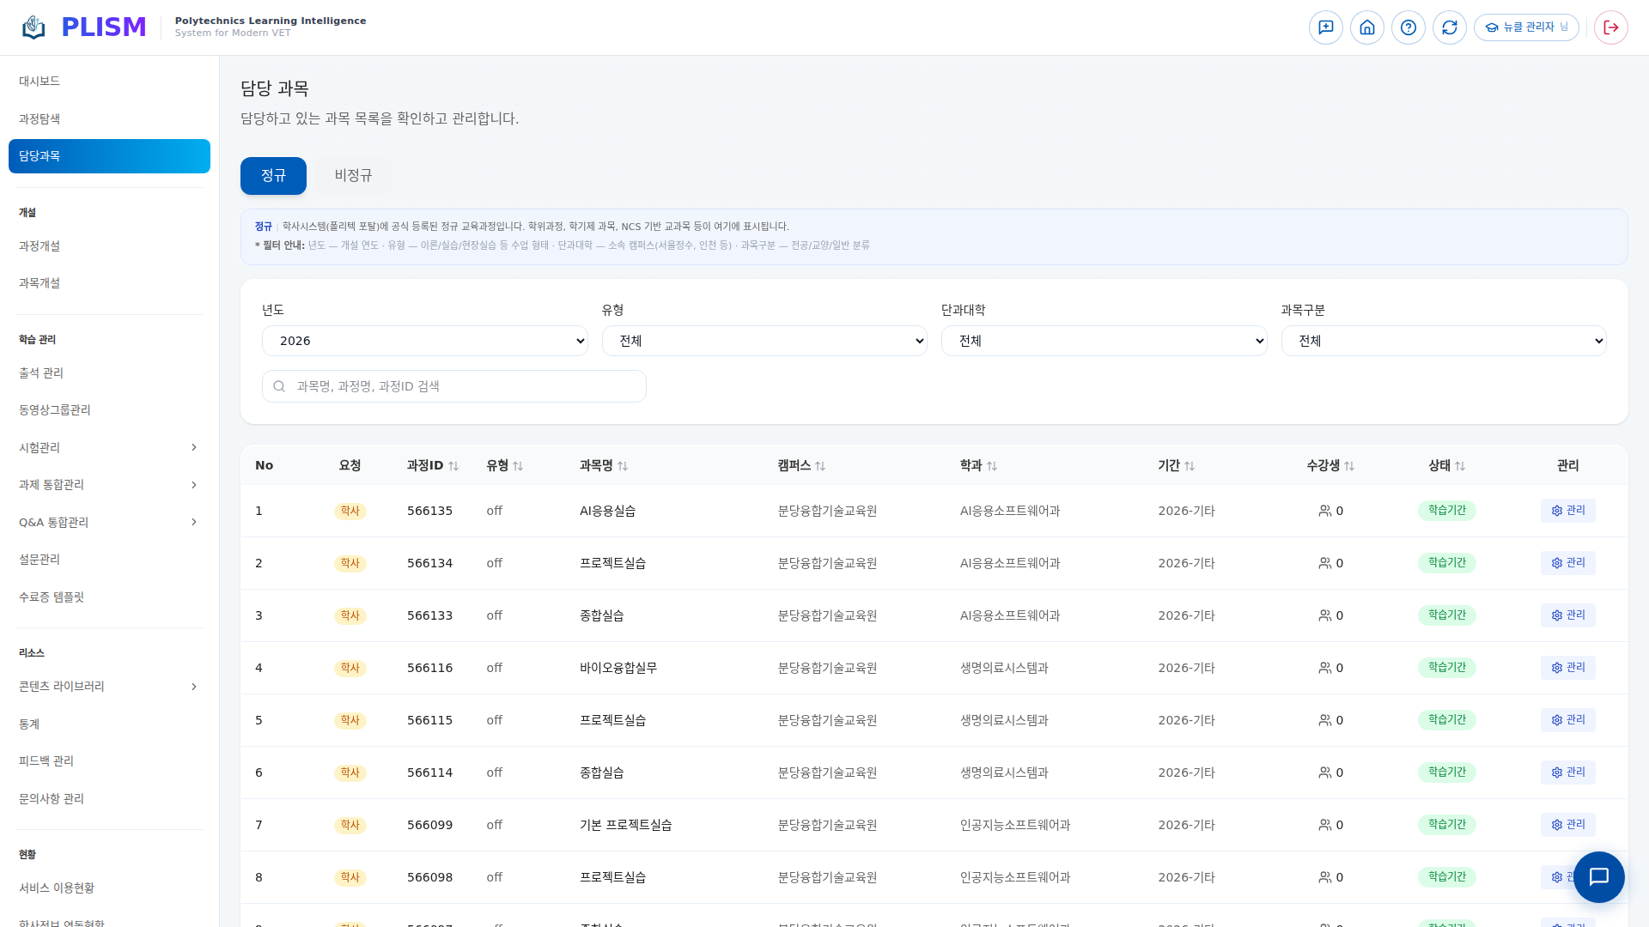
Task: Click the 뉴클 관리자 profile badge
Action: click(x=1527, y=27)
